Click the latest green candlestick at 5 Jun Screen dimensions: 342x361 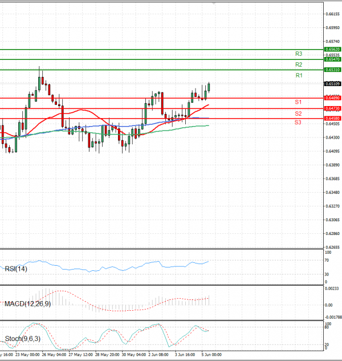[209, 87]
